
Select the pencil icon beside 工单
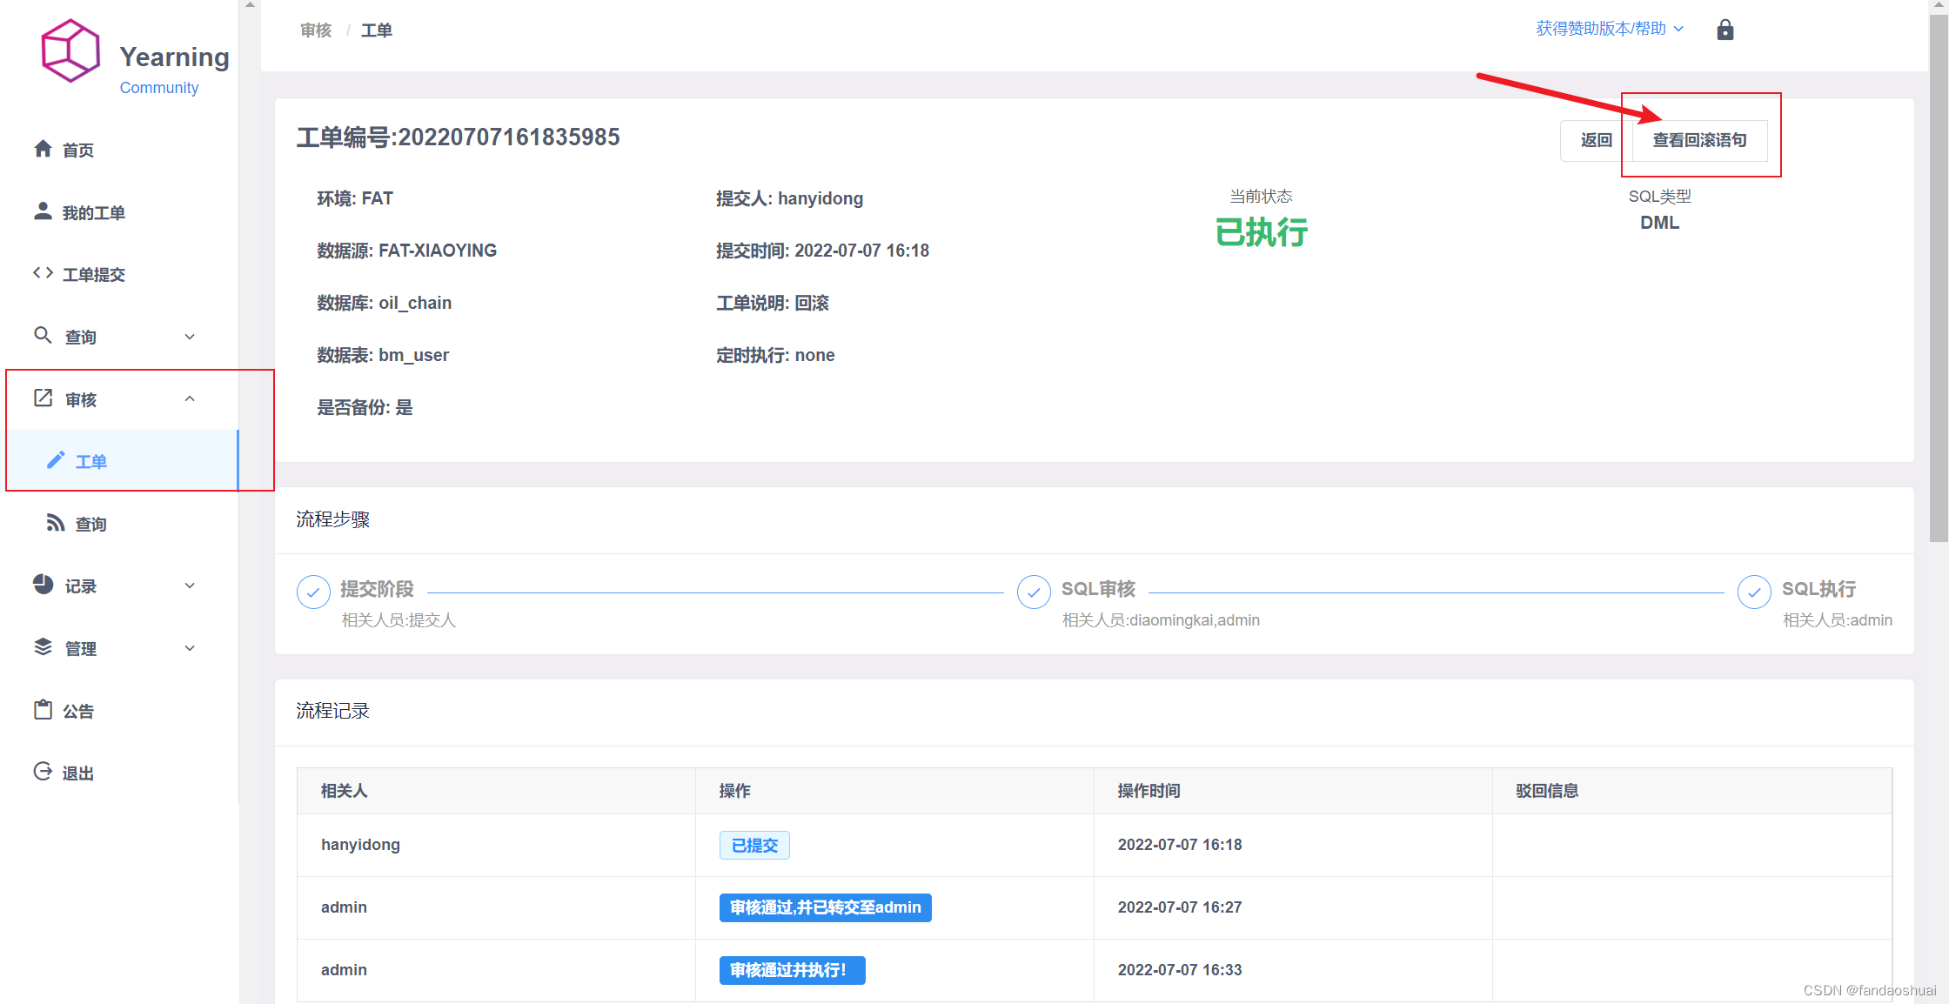(x=57, y=460)
